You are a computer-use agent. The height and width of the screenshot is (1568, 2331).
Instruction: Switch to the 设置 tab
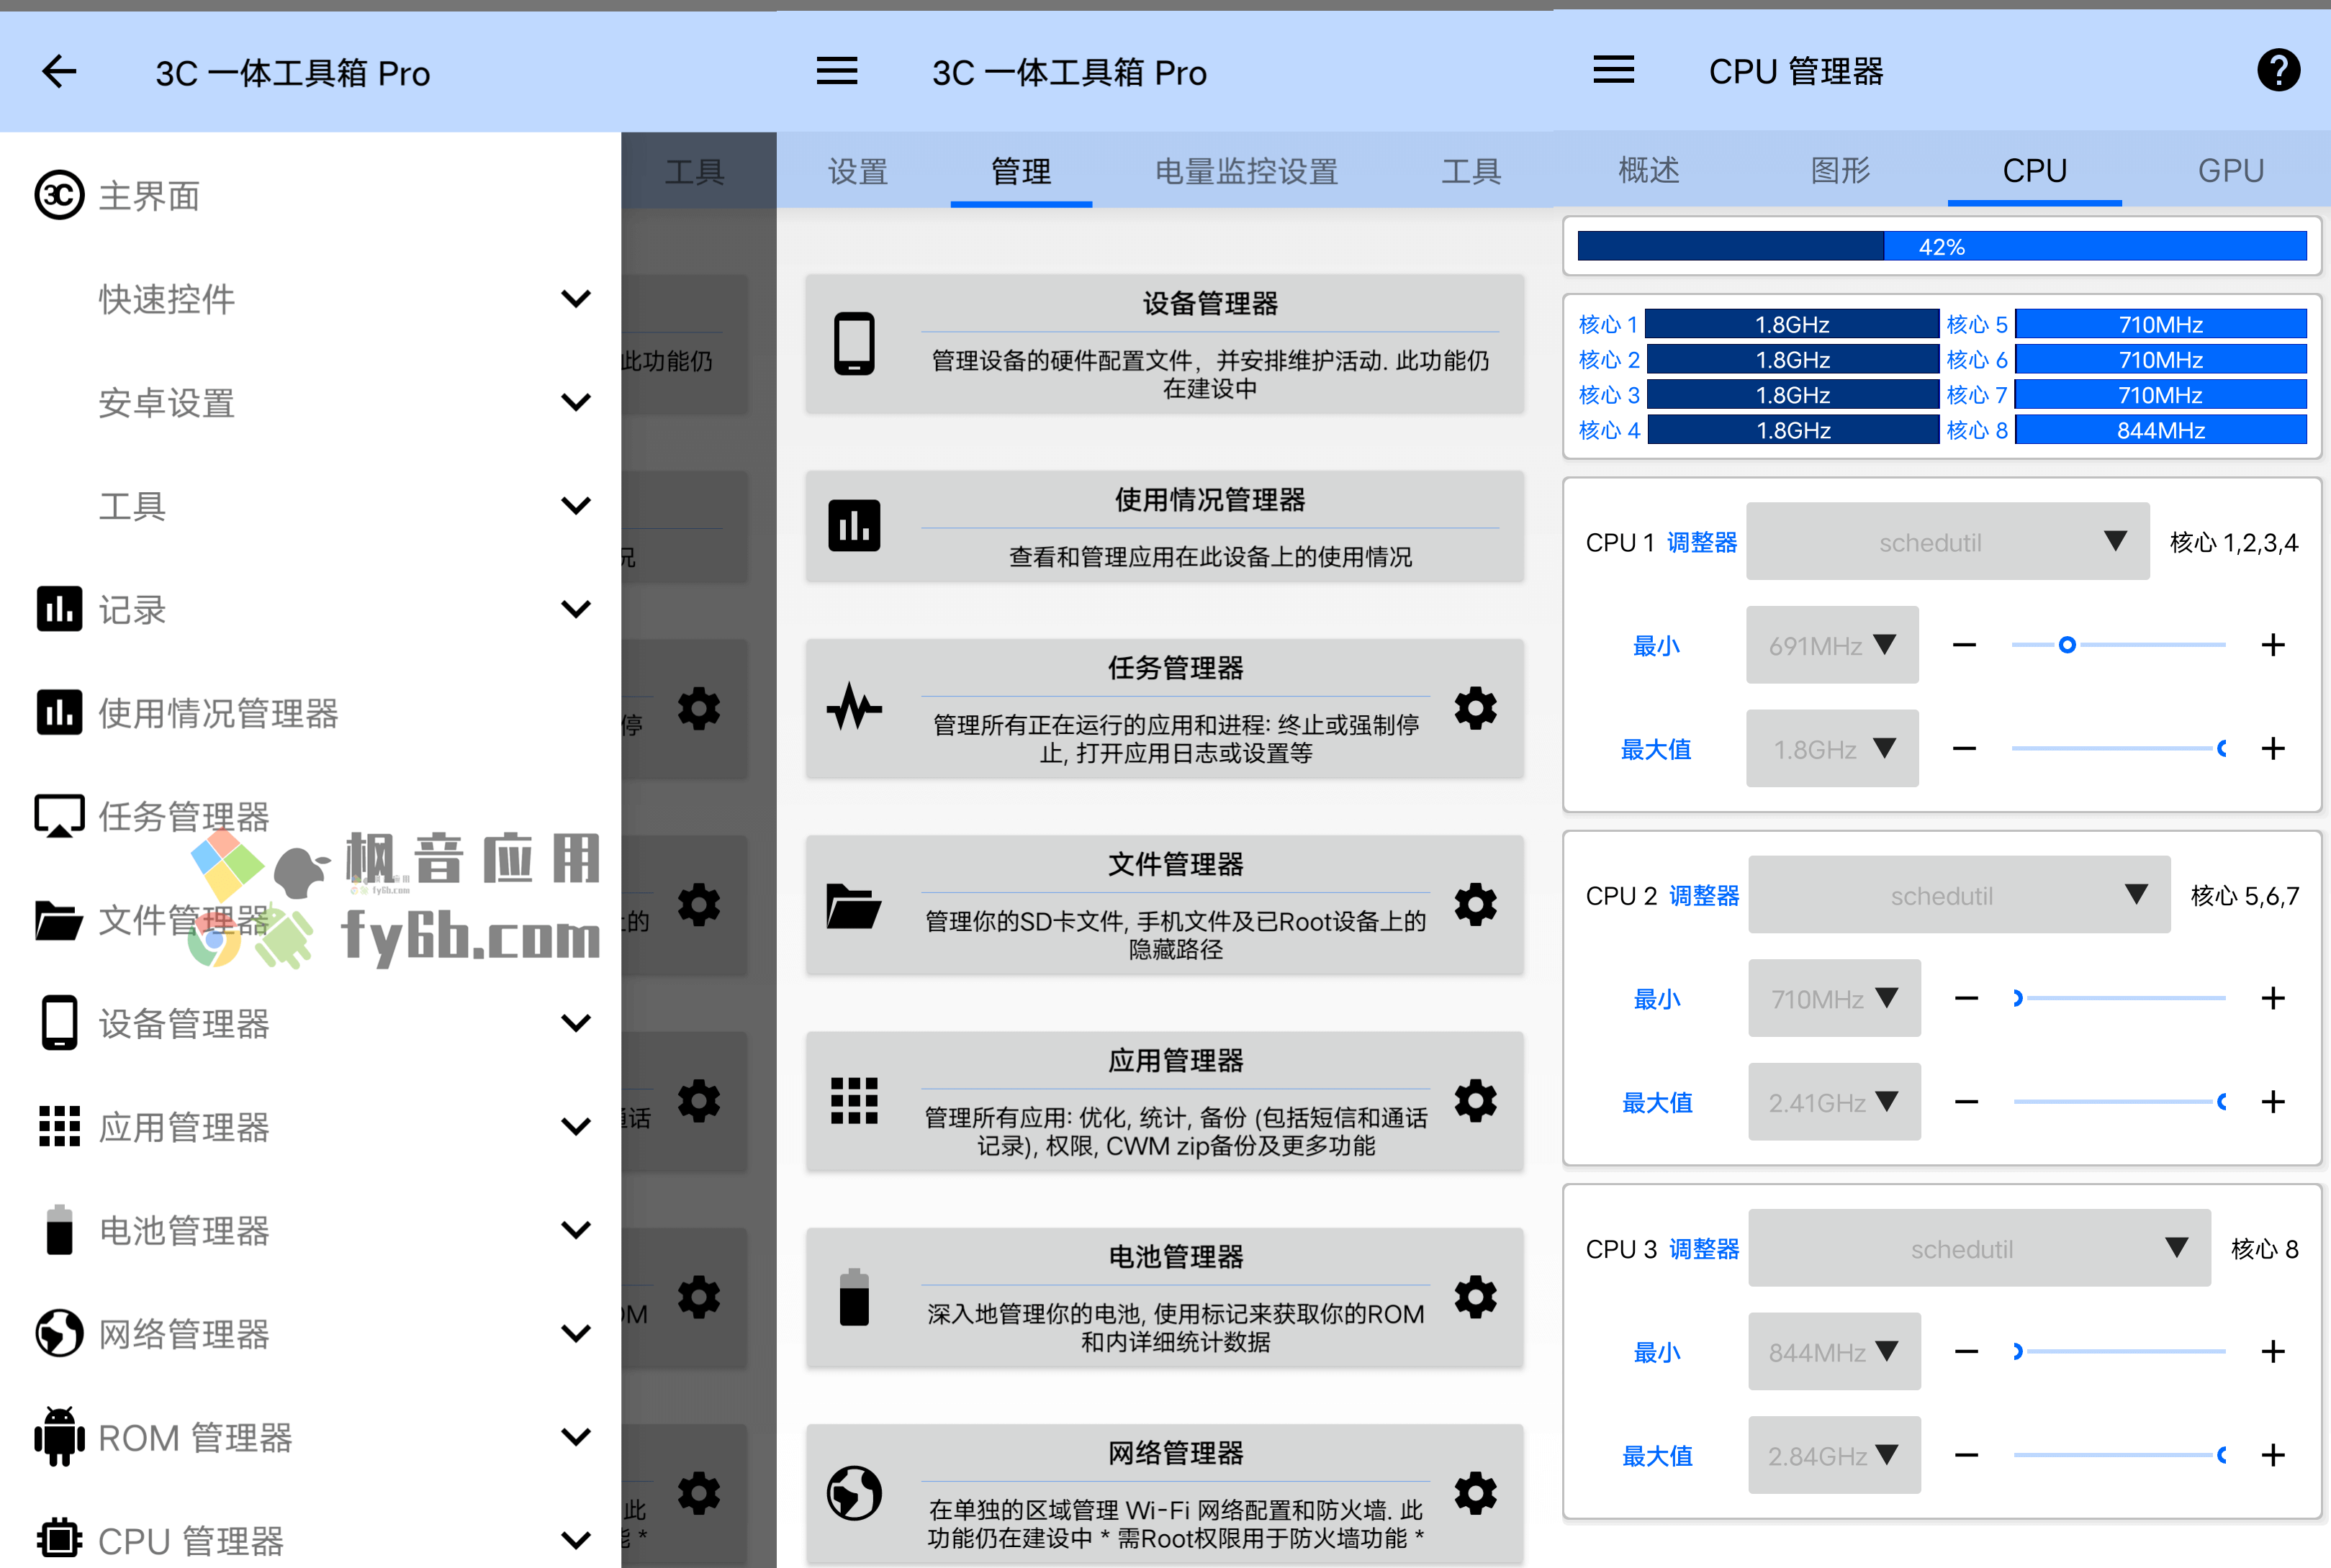coord(857,171)
